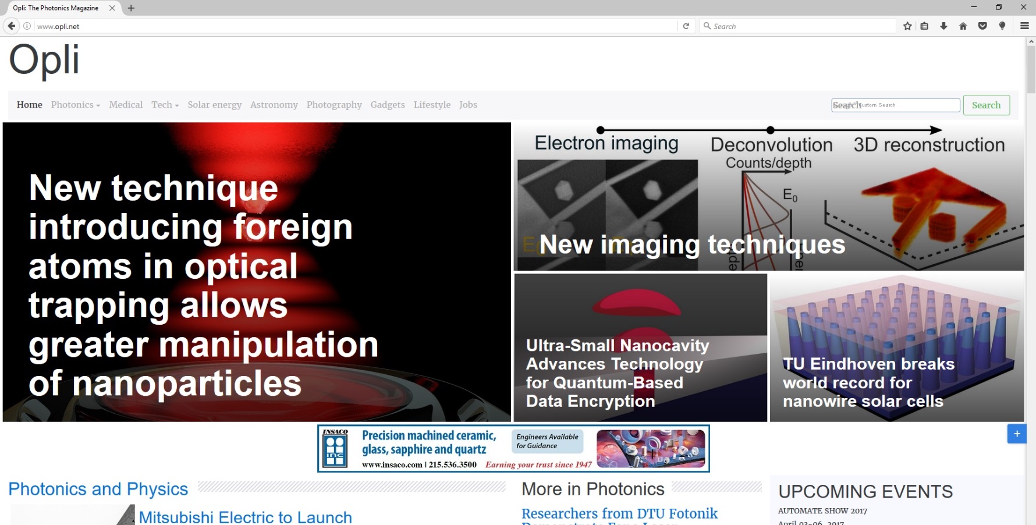The image size is (1036, 525).
Task: Open the downloads arrow icon
Action: coord(943,26)
